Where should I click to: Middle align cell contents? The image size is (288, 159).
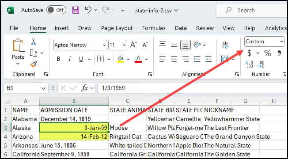174,45
